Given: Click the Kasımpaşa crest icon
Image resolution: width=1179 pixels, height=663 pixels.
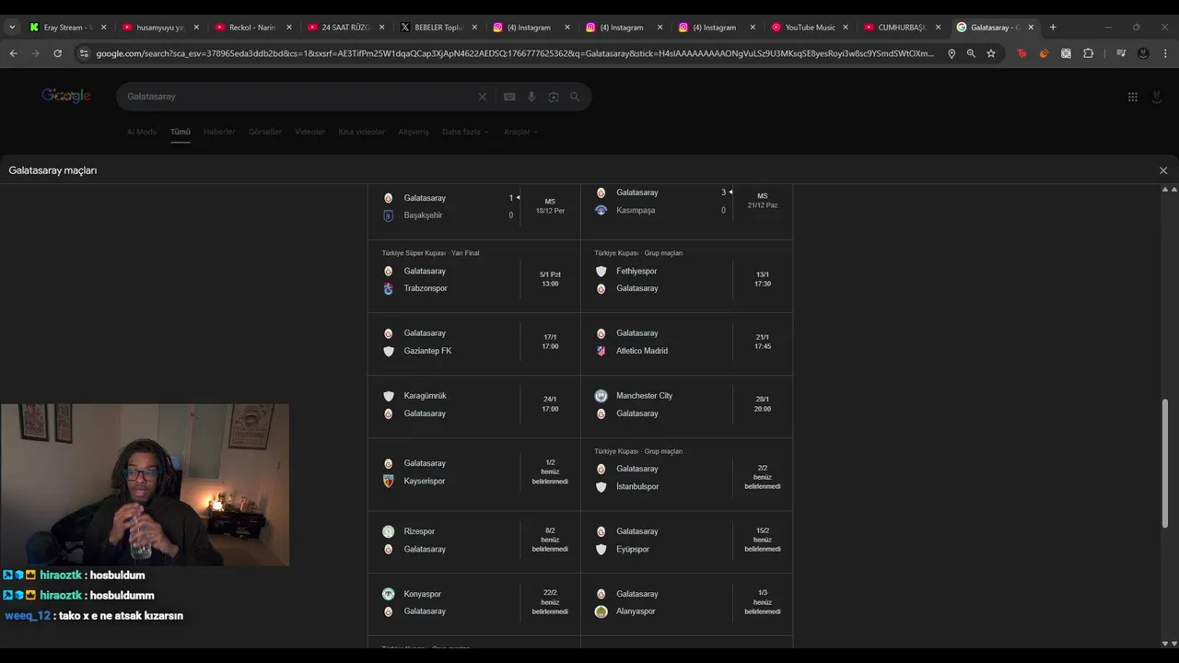Looking at the screenshot, I should pos(601,210).
